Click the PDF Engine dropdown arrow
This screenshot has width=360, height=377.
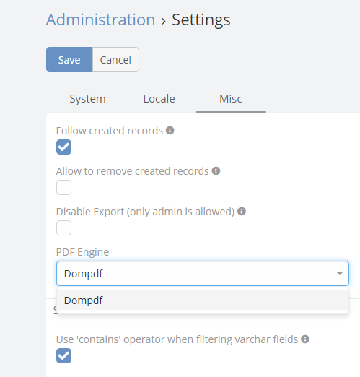click(340, 274)
